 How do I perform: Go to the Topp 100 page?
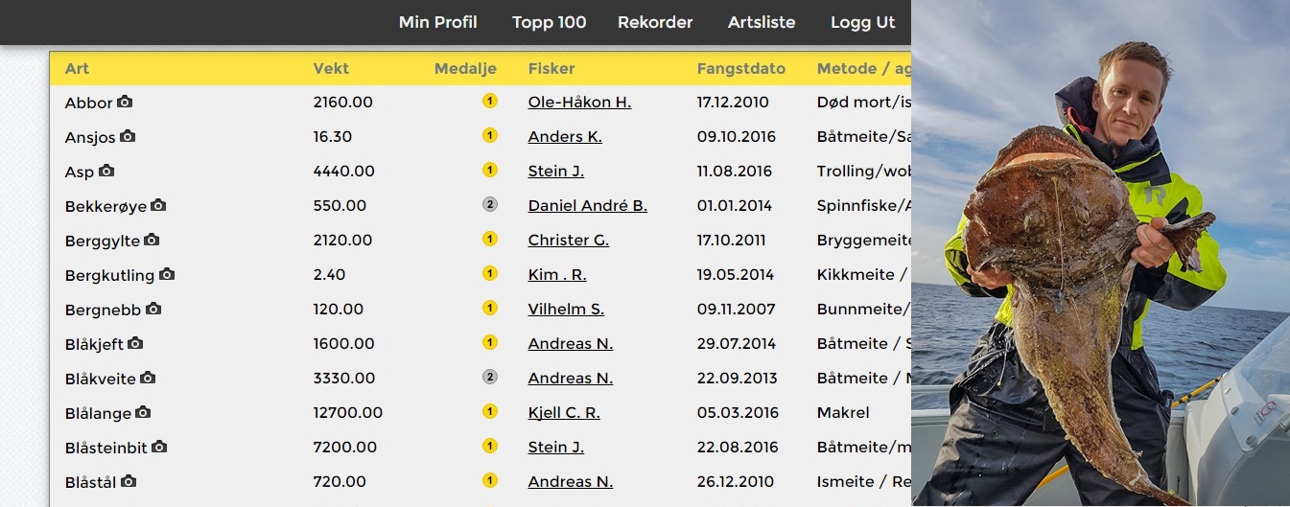tap(550, 22)
